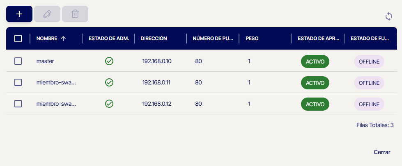Check the box for the 192.168.0.11 row
This screenshot has height=166, width=402.
tap(18, 82)
